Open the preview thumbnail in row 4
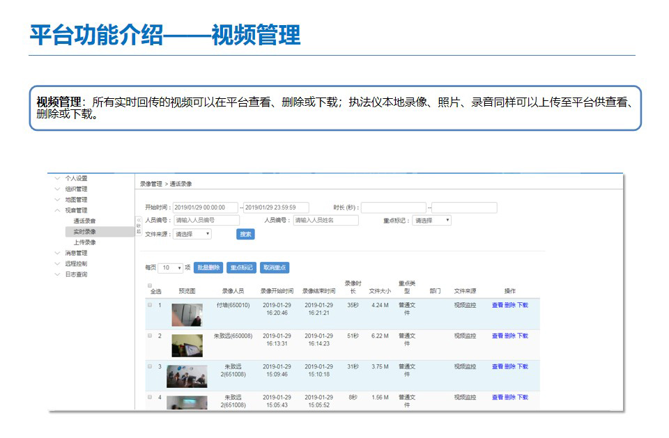This screenshot has width=669, height=438. coord(187,403)
